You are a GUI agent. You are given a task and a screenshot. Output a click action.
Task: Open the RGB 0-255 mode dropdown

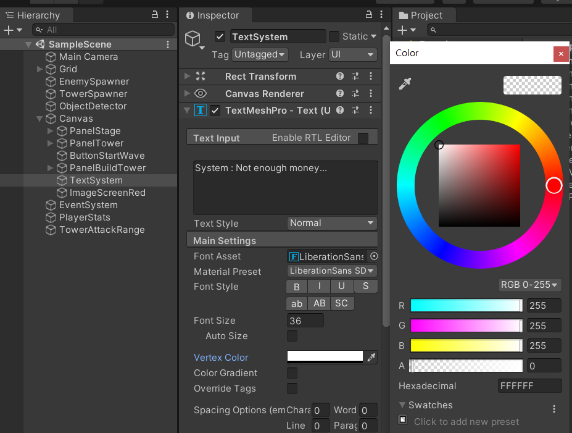[530, 285]
